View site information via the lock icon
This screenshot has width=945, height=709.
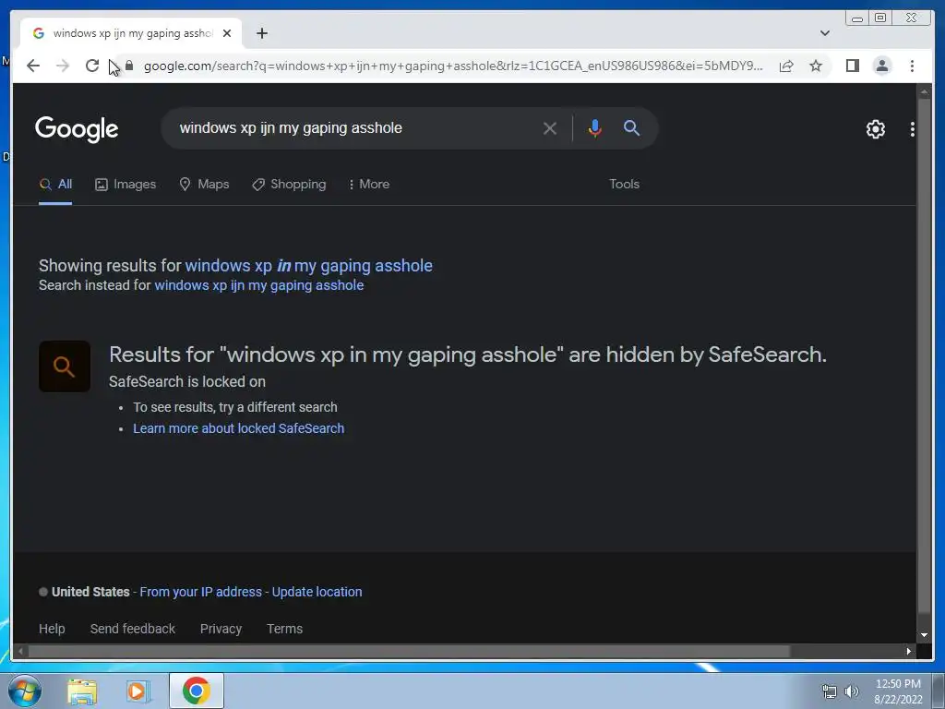tap(129, 66)
